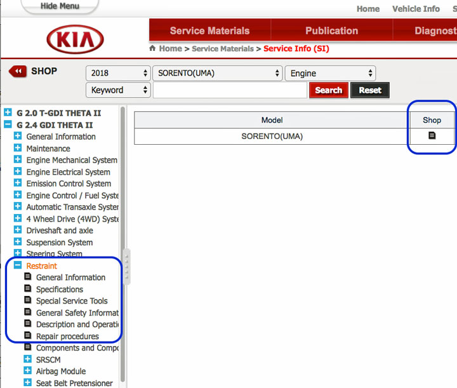Click the Shop column header
This screenshot has width=457, height=388.
click(x=432, y=120)
